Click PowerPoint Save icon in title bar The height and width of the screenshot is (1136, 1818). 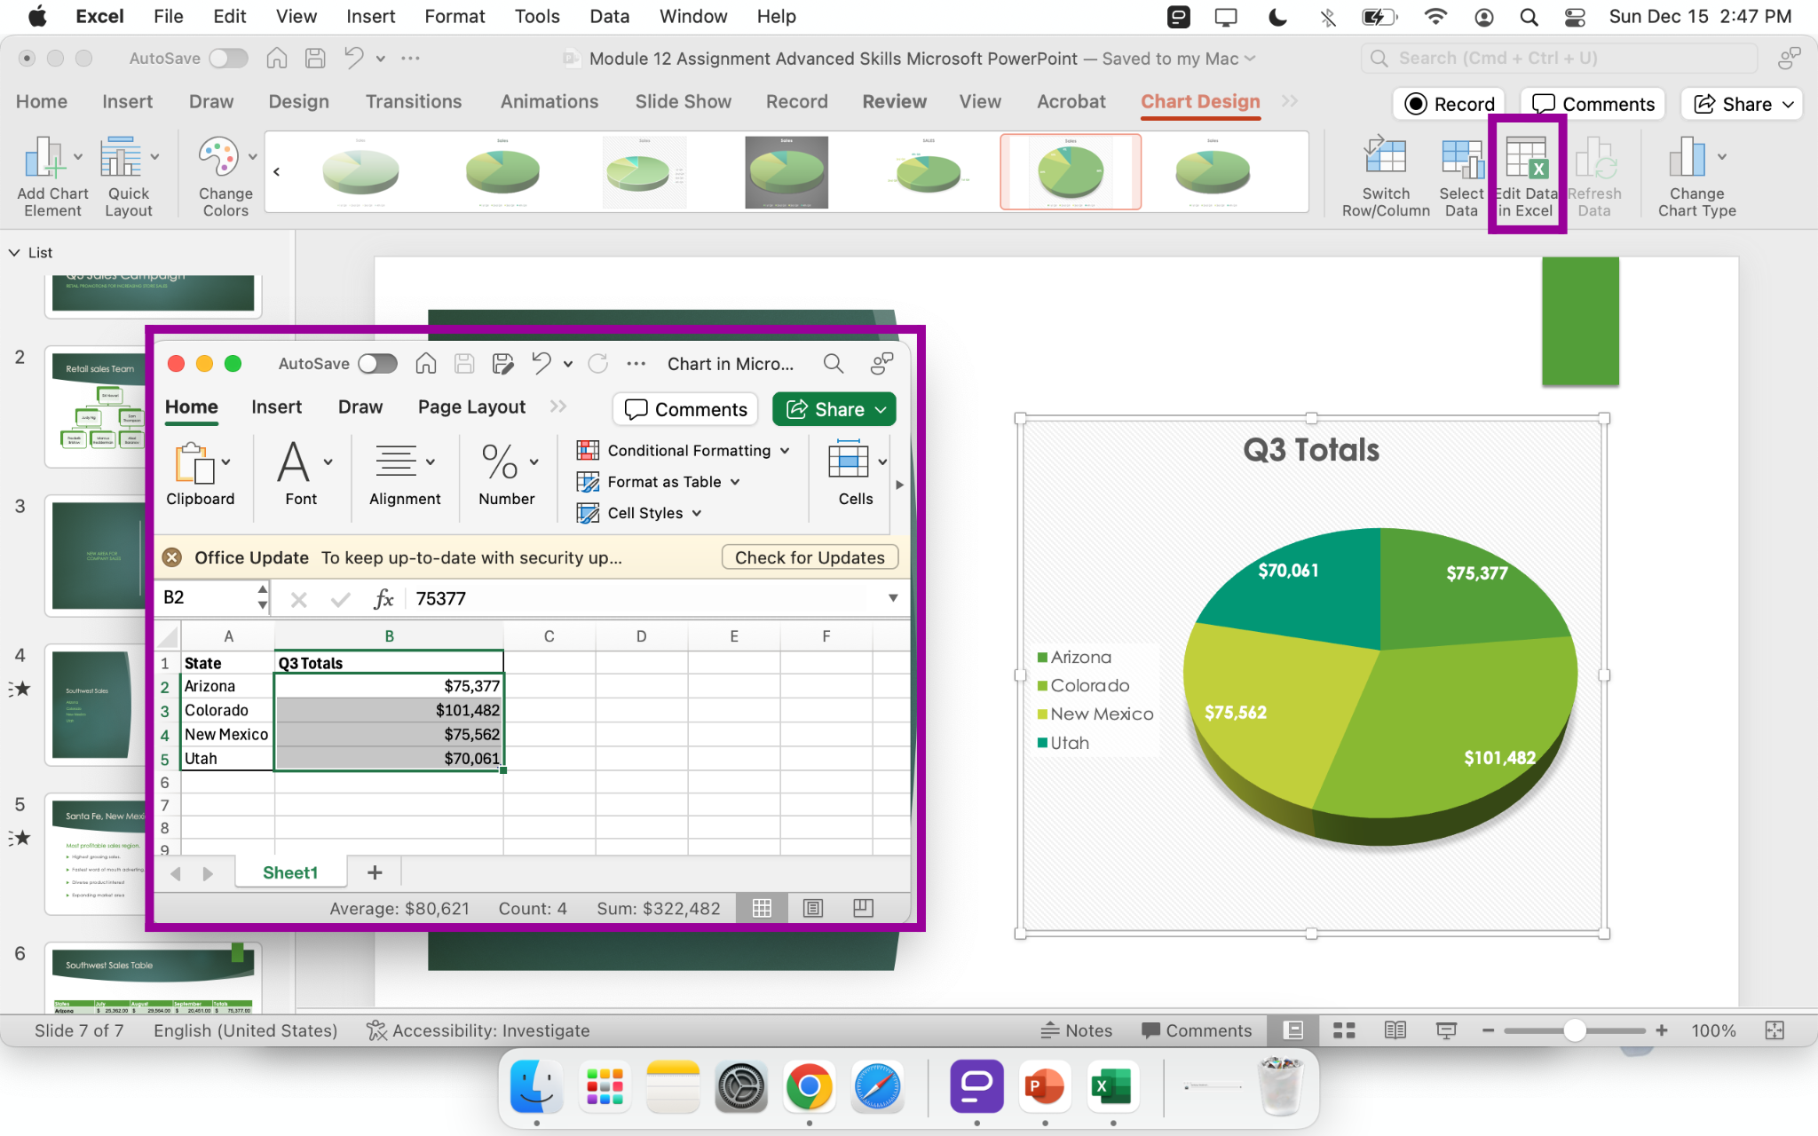pyautogui.click(x=315, y=59)
